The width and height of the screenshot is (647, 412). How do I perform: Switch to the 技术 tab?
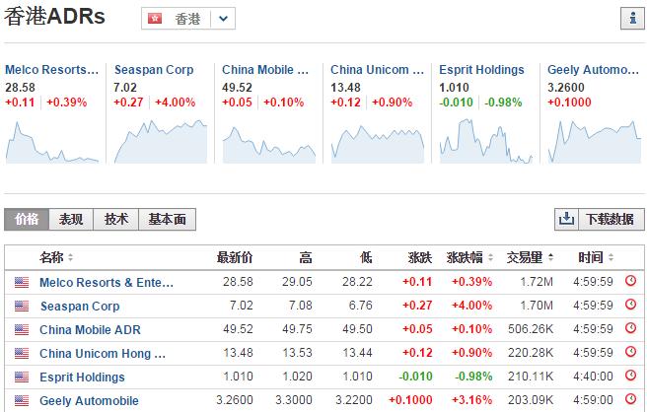pos(116,220)
